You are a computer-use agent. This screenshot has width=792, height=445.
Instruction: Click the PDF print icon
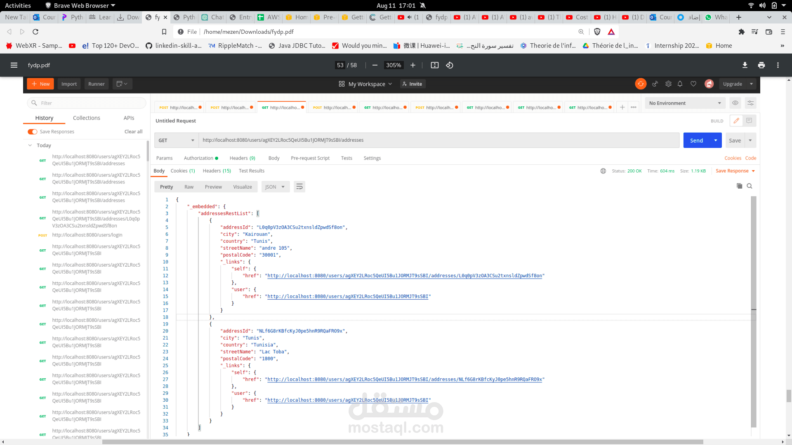(761, 65)
